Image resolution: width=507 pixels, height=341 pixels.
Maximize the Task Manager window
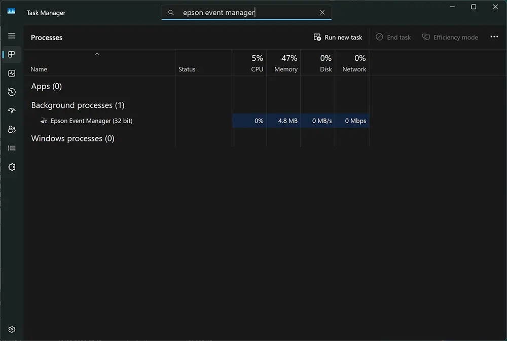pyautogui.click(x=474, y=7)
